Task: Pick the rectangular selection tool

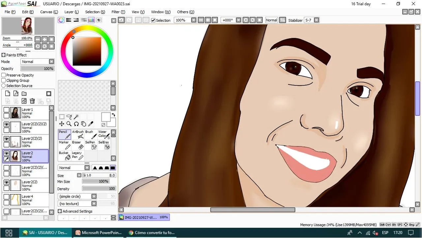Action: [62, 117]
